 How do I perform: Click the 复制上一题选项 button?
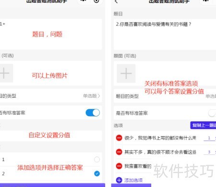point(203,125)
